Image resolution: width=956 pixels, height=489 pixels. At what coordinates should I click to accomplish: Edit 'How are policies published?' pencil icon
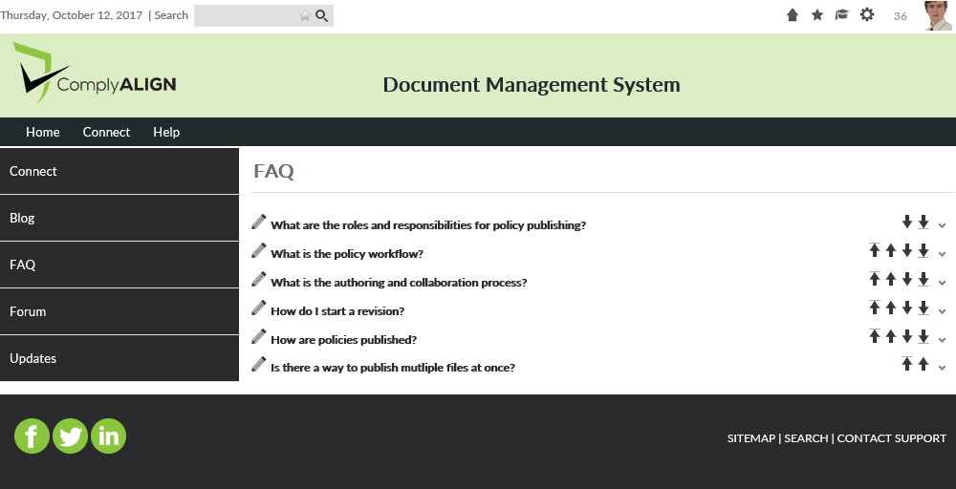(259, 336)
